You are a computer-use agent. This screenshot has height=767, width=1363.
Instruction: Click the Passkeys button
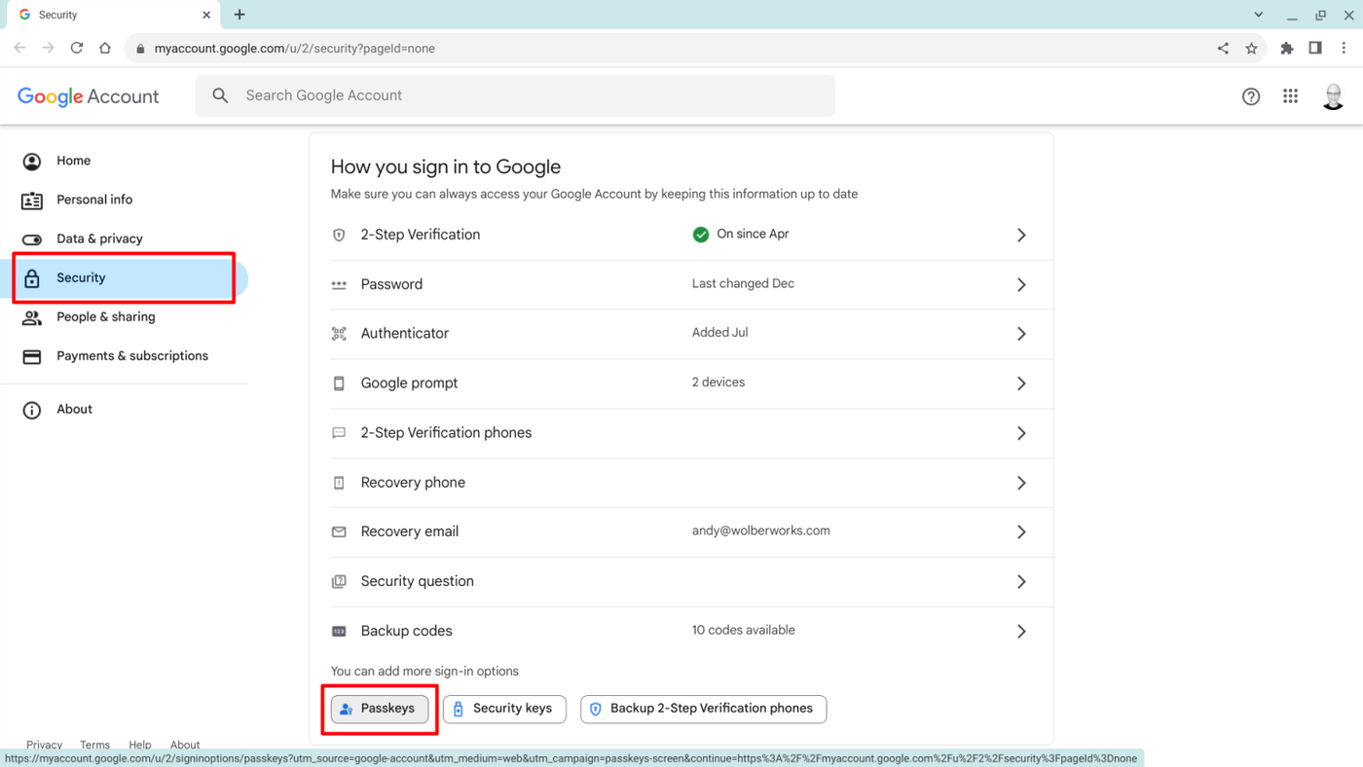[x=380, y=709]
